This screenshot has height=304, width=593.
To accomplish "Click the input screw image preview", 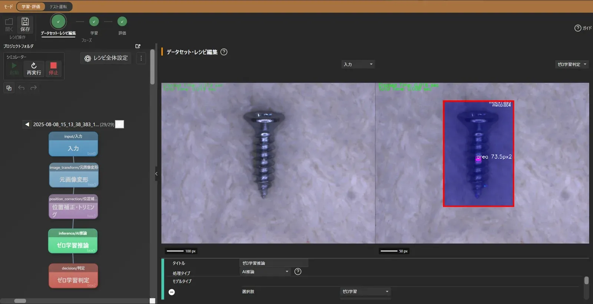I will 268,163.
